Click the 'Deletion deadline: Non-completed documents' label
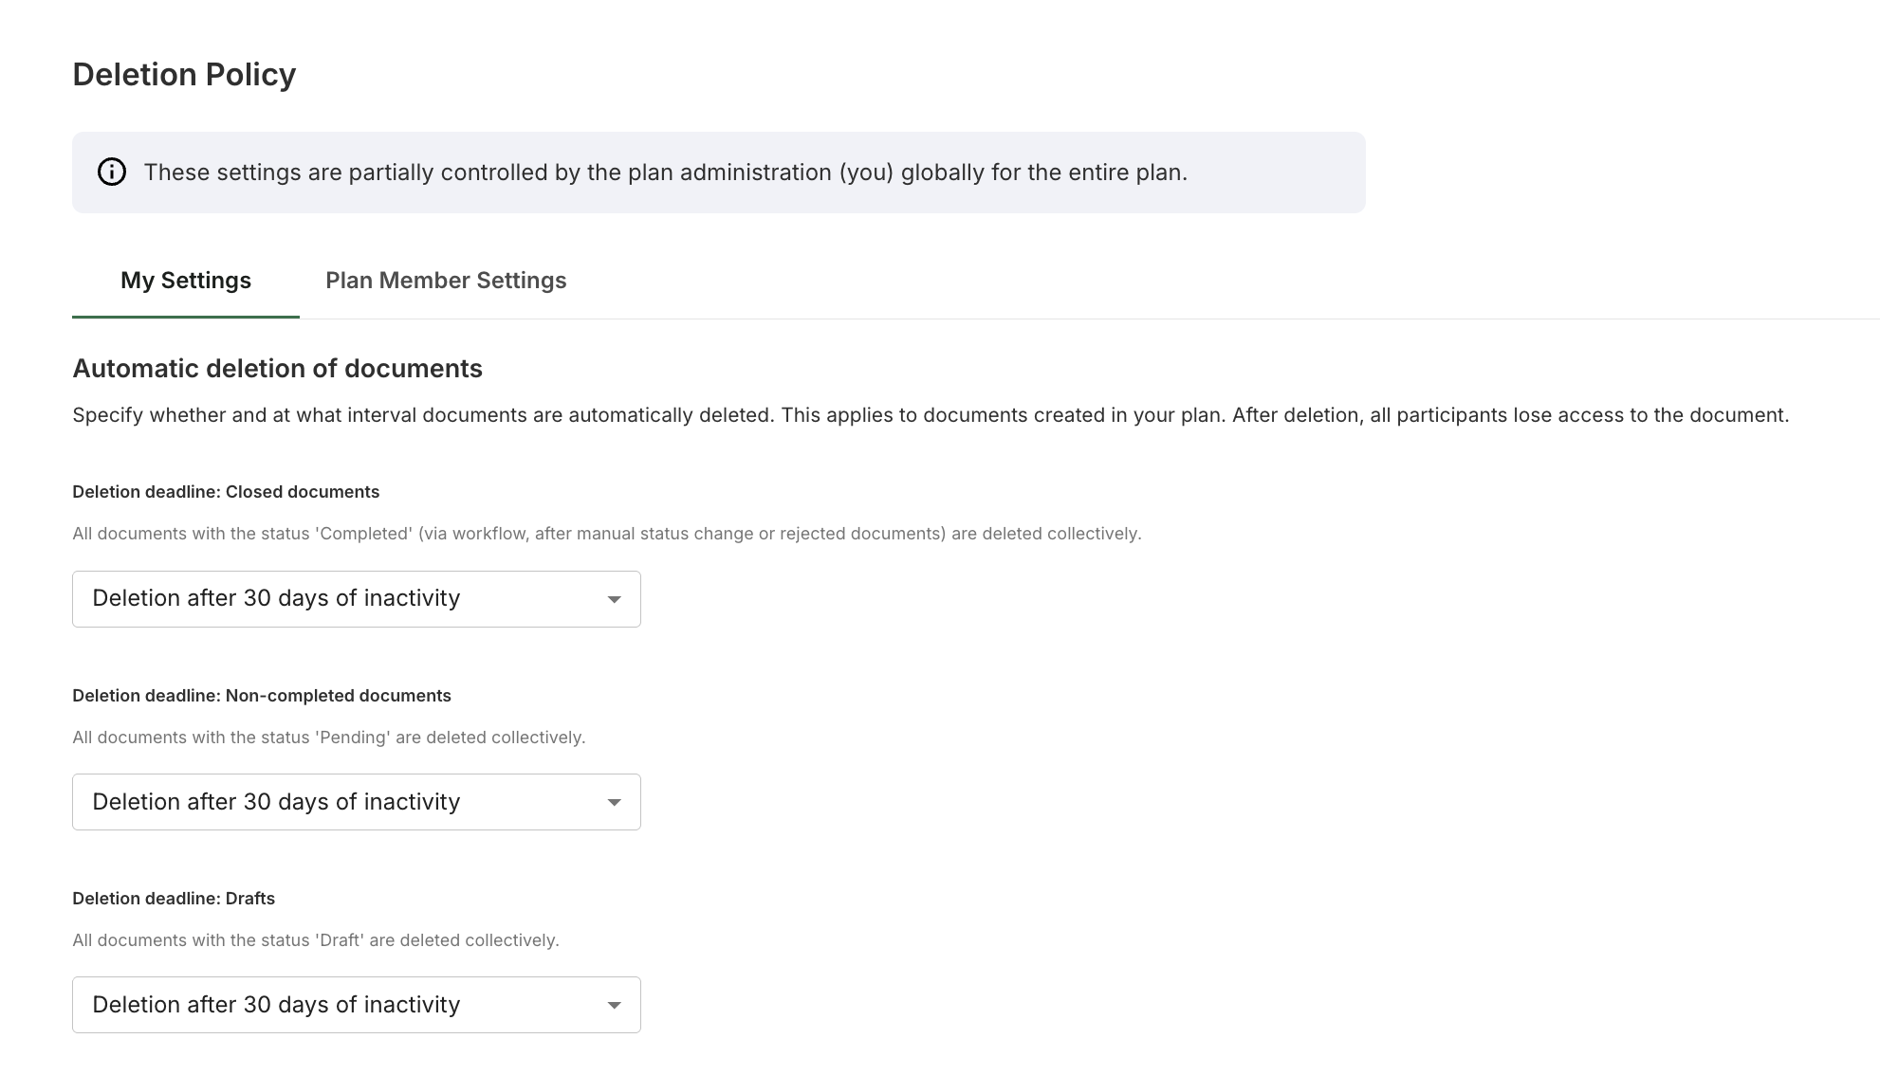This screenshot has height=1075, width=1880. (262, 696)
